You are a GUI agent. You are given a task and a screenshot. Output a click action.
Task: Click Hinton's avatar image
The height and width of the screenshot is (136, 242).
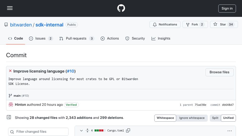11,105
